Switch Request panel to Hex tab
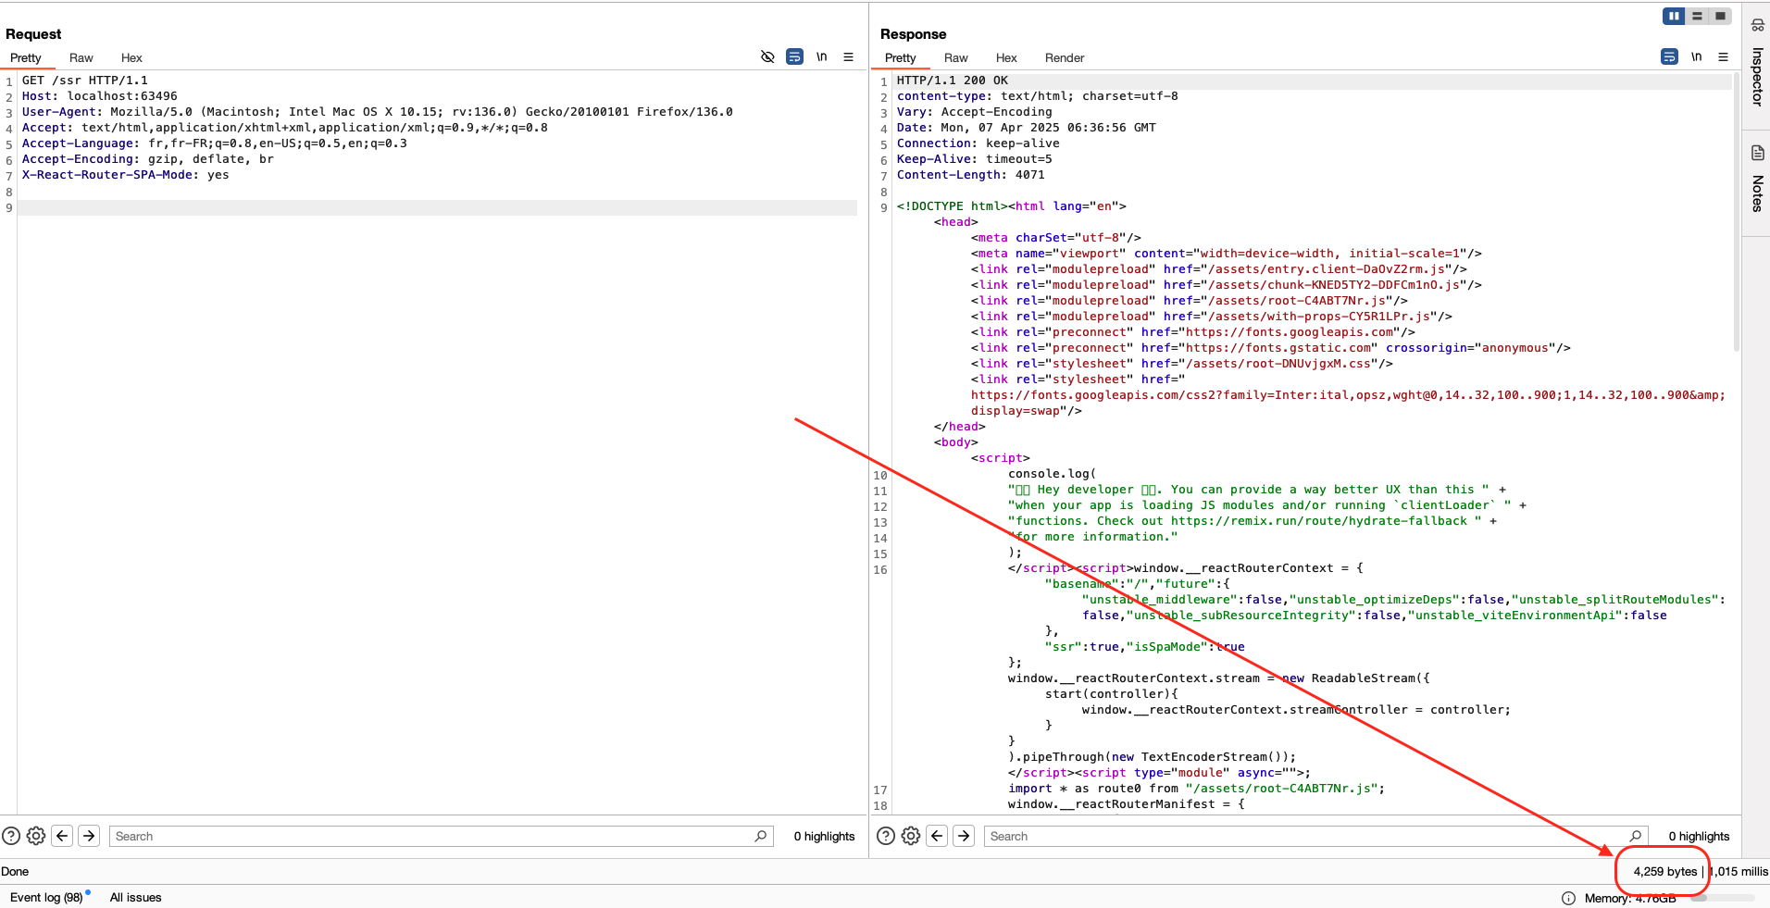This screenshot has width=1770, height=908. point(131,57)
